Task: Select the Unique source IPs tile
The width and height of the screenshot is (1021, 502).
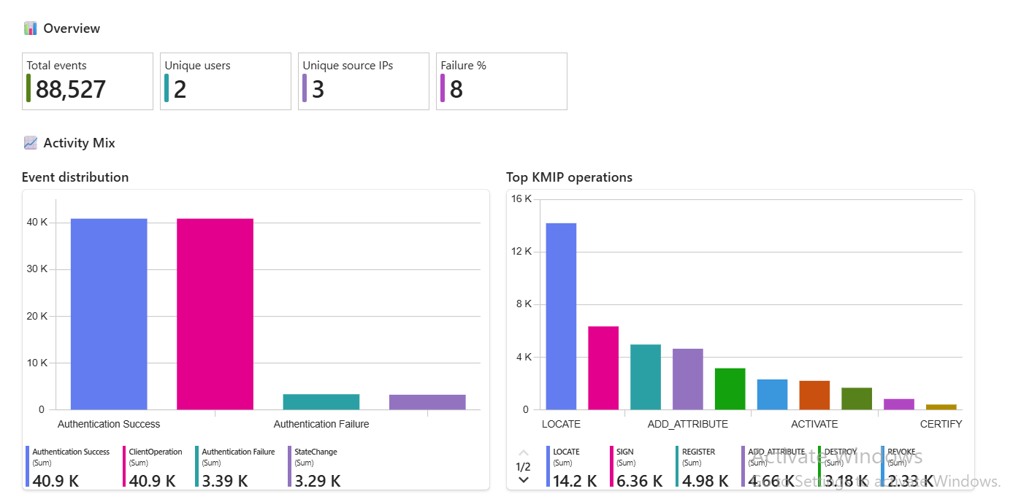Action: pyautogui.click(x=364, y=81)
